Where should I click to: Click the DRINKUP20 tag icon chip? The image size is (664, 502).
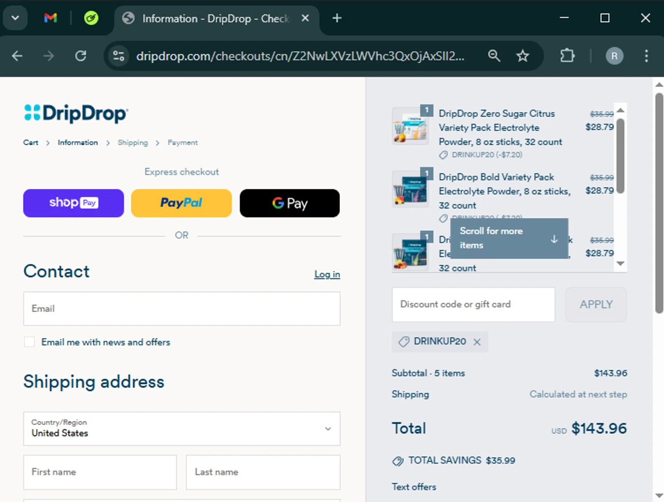(x=404, y=342)
